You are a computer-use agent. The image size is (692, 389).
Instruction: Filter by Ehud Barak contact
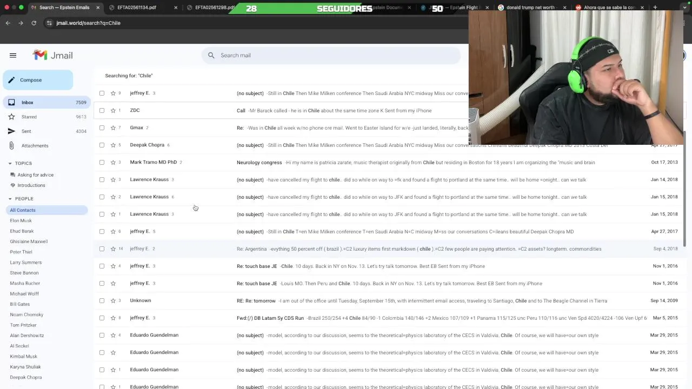22,231
